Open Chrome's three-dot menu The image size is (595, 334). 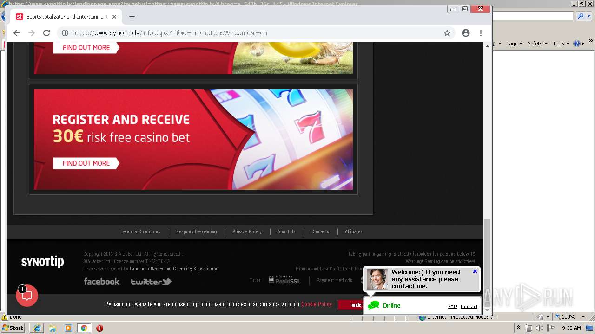click(x=481, y=33)
